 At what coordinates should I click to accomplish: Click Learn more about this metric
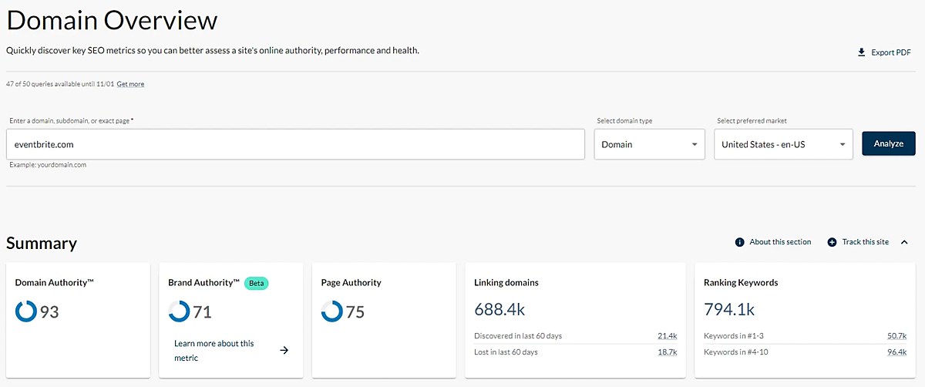[214, 350]
